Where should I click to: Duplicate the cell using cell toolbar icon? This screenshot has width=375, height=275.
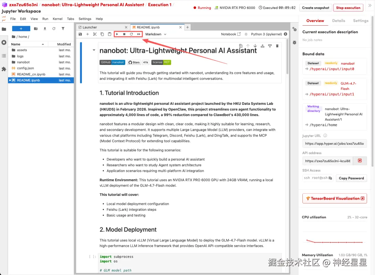point(241,46)
